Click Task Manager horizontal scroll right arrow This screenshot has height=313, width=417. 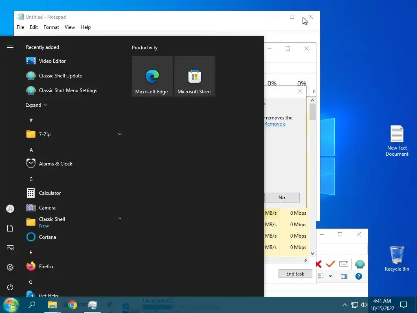coord(305,260)
